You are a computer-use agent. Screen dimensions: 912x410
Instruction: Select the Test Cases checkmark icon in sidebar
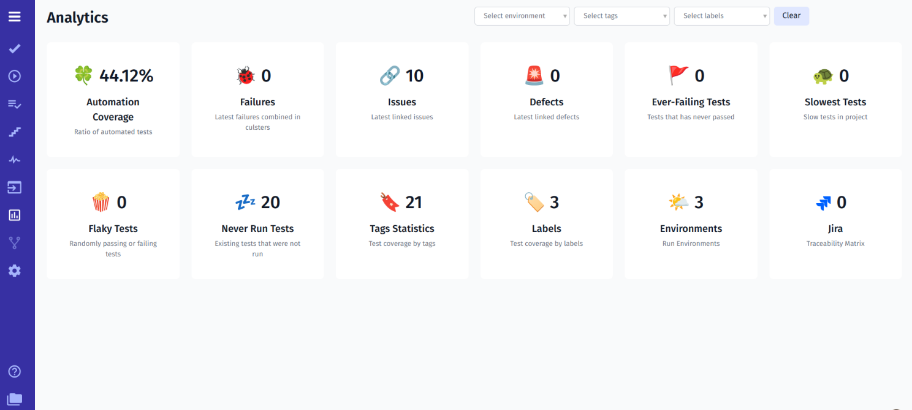14,49
